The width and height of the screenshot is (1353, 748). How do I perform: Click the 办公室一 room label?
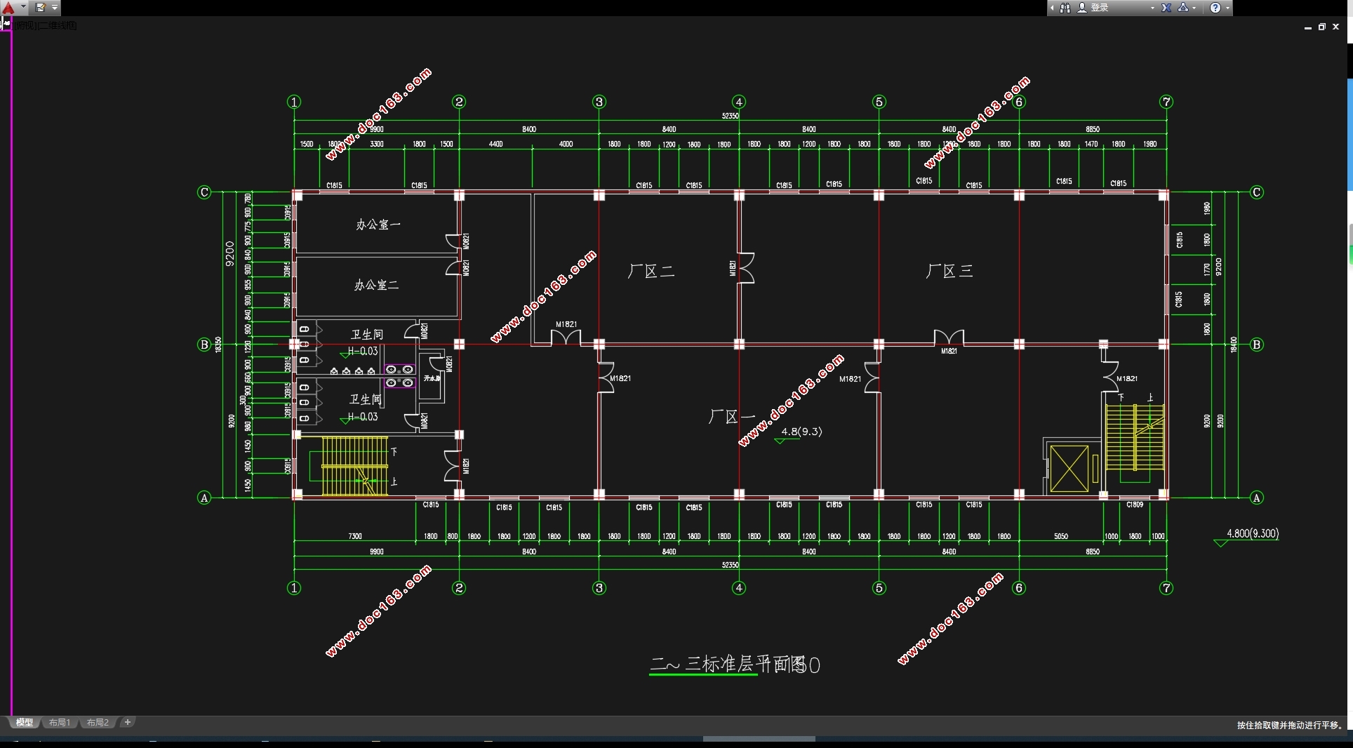click(x=378, y=225)
